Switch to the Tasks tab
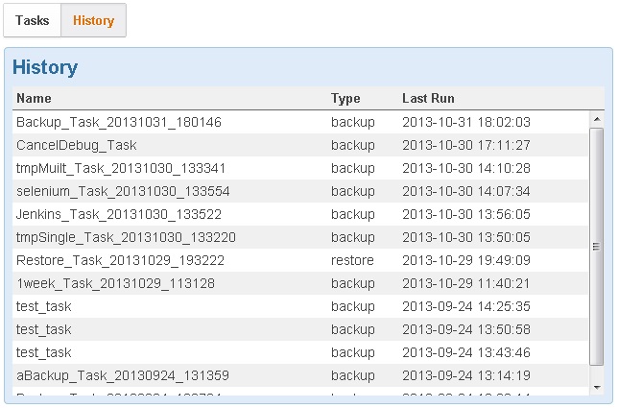This screenshot has height=408, width=618. pyautogui.click(x=33, y=20)
